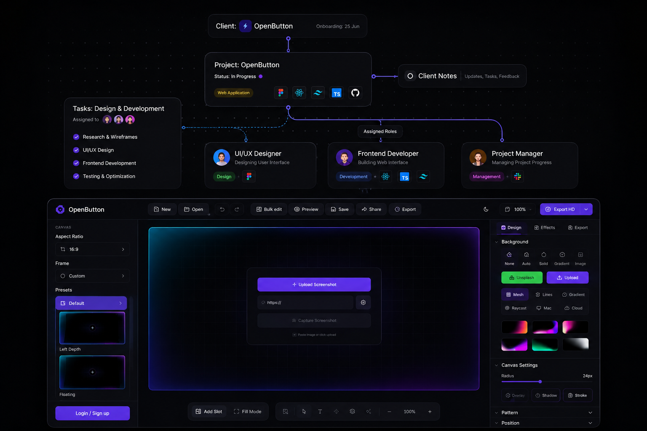Select None background type
This screenshot has height=431, width=647.
point(509,258)
